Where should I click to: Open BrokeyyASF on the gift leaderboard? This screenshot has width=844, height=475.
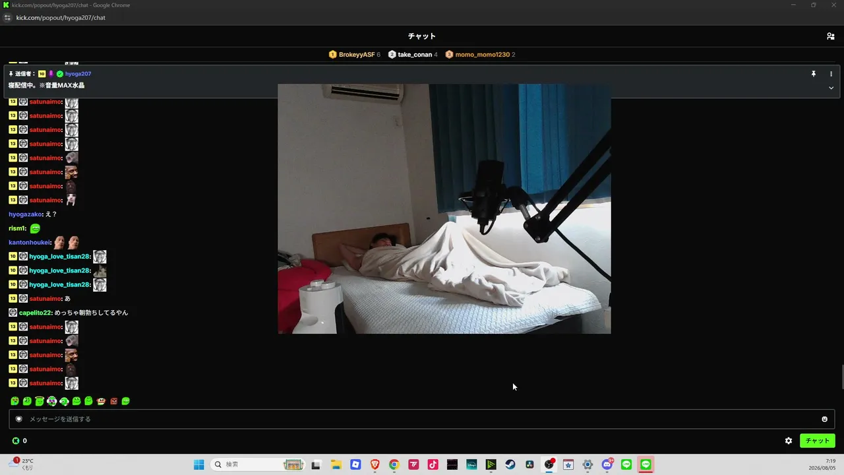click(354, 55)
